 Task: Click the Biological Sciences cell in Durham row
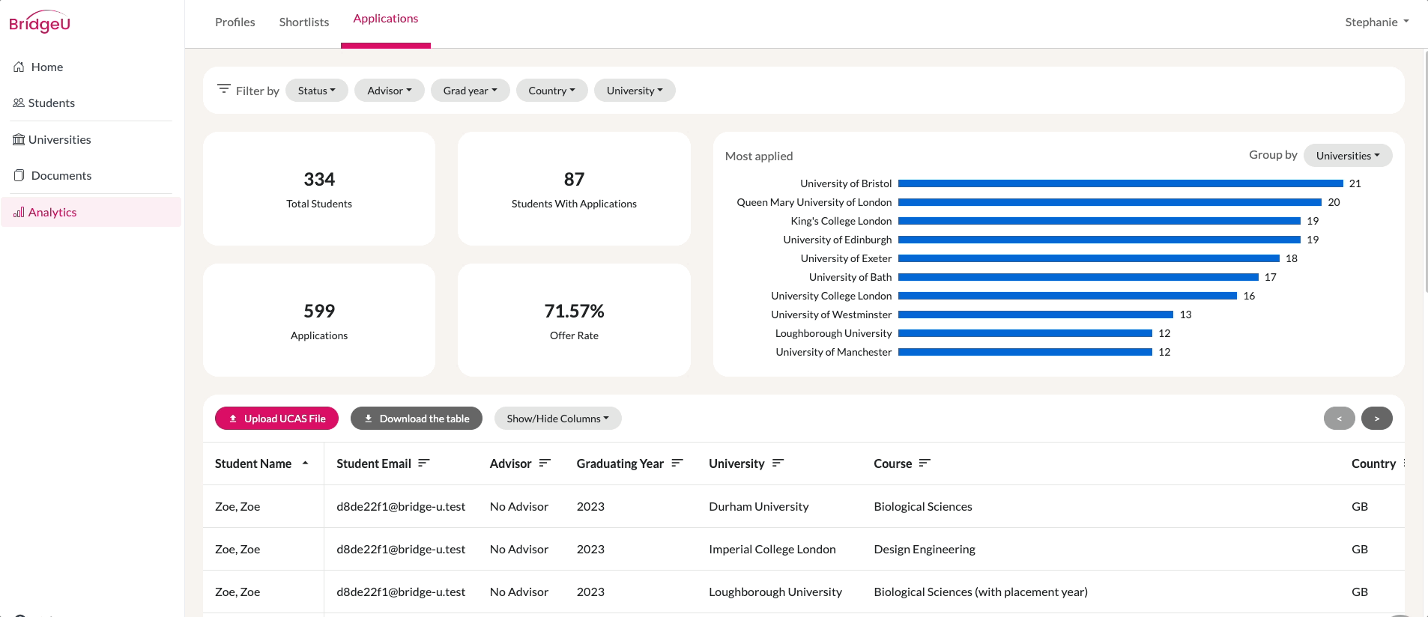pyautogui.click(x=923, y=506)
